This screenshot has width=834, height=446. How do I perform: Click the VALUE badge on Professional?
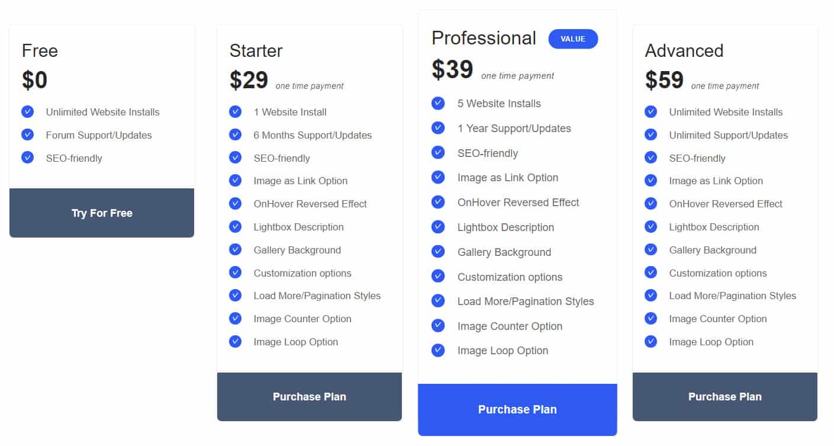[573, 38]
